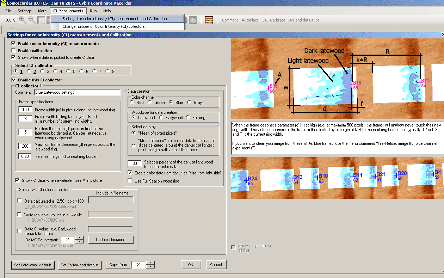Choose the Gray color channel

point(190,103)
